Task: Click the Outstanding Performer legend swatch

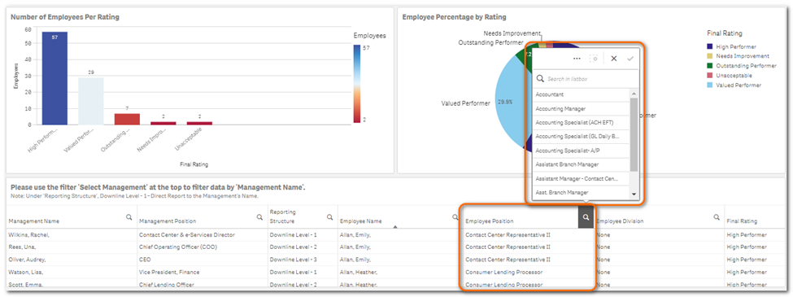Action: tap(709, 66)
